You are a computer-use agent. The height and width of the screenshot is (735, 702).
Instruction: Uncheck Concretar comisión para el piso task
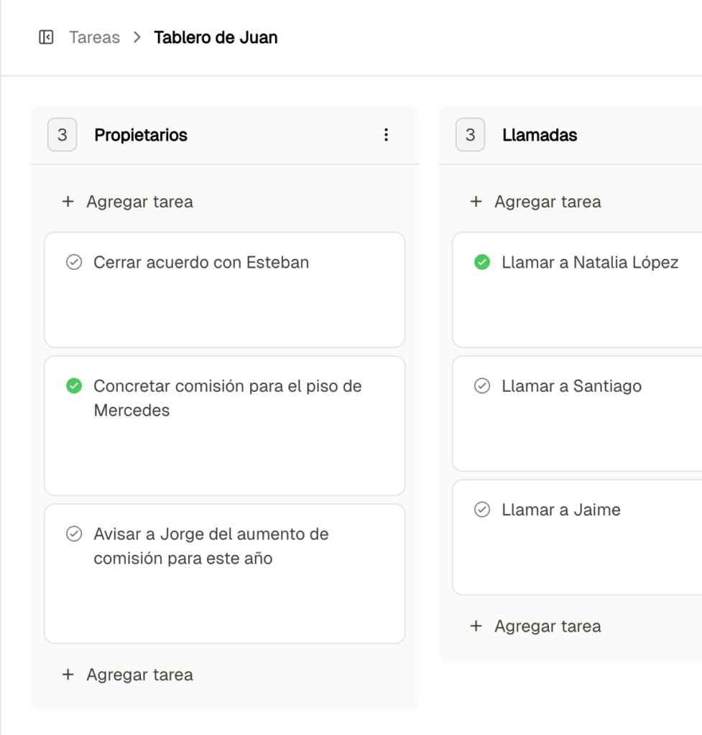(73, 386)
